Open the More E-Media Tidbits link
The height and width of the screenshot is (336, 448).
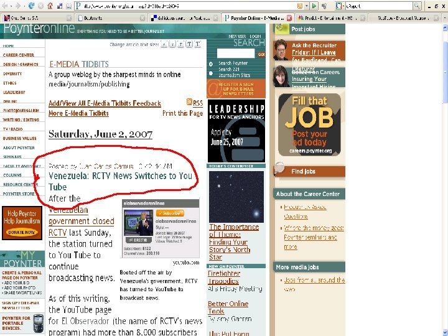tap(78, 113)
